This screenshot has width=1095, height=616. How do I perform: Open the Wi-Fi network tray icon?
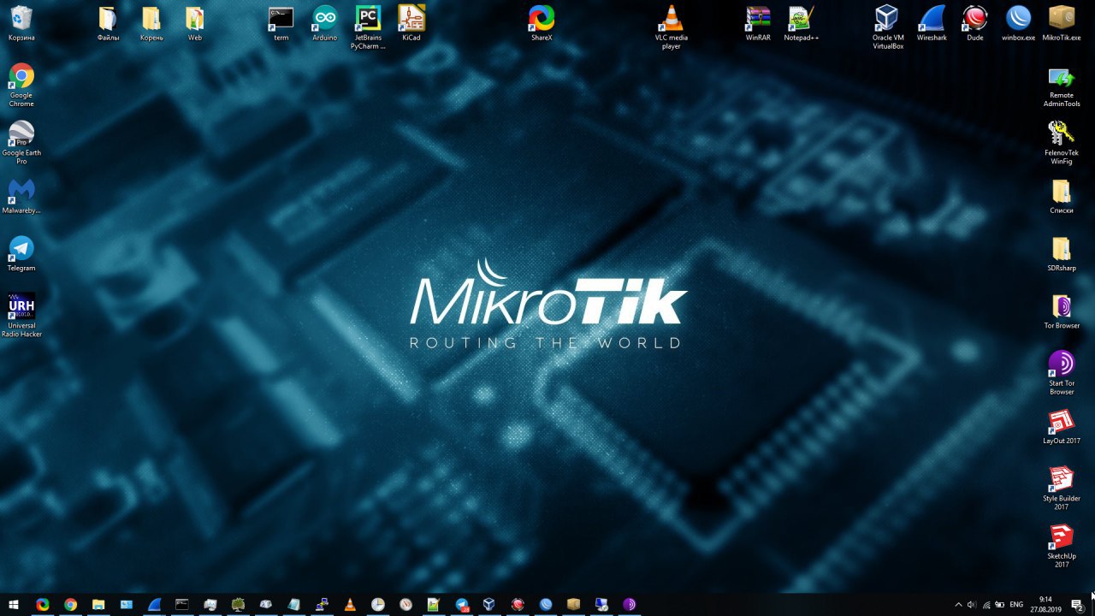click(986, 605)
